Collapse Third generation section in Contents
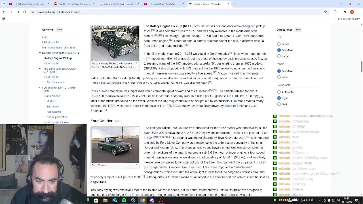Image resolution: width=363 pixels, height=204 pixels. click(x=40, y=69)
